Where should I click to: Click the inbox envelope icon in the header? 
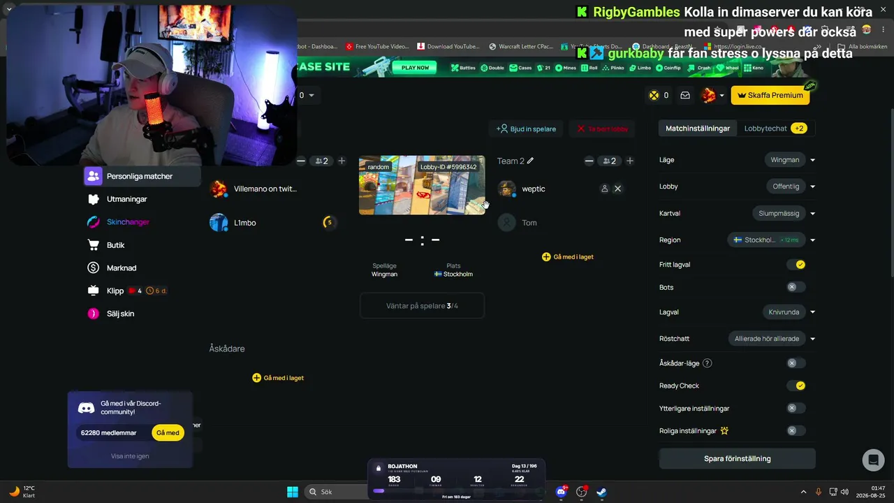coord(685,96)
